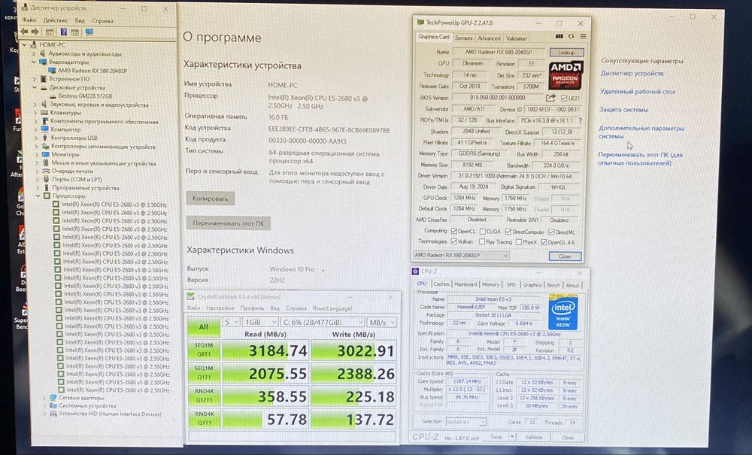Open the 1GiB test size dropdown
Viewport: 752px width, 455px height.
(260, 322)
